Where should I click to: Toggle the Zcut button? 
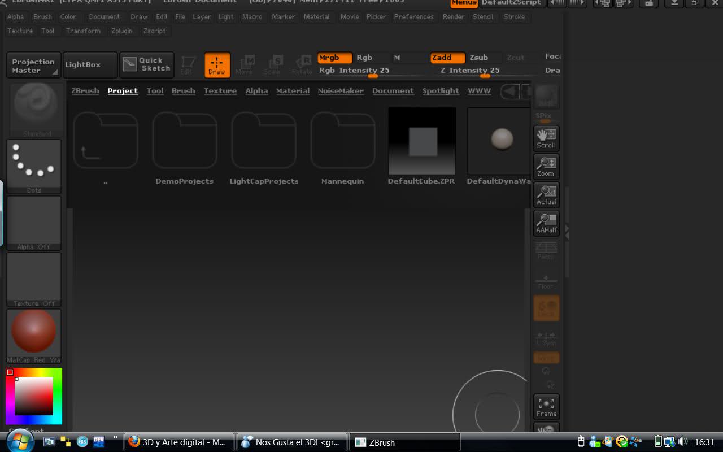coord(516,58)
